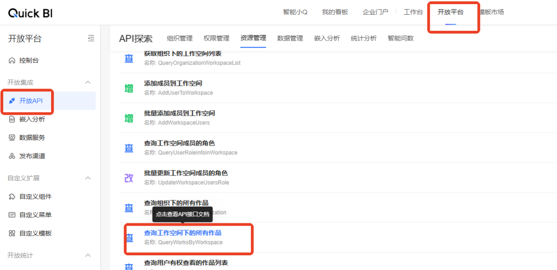Switch to the 数据管理 tab
557x270 pixels.
(x=290, y=38)
